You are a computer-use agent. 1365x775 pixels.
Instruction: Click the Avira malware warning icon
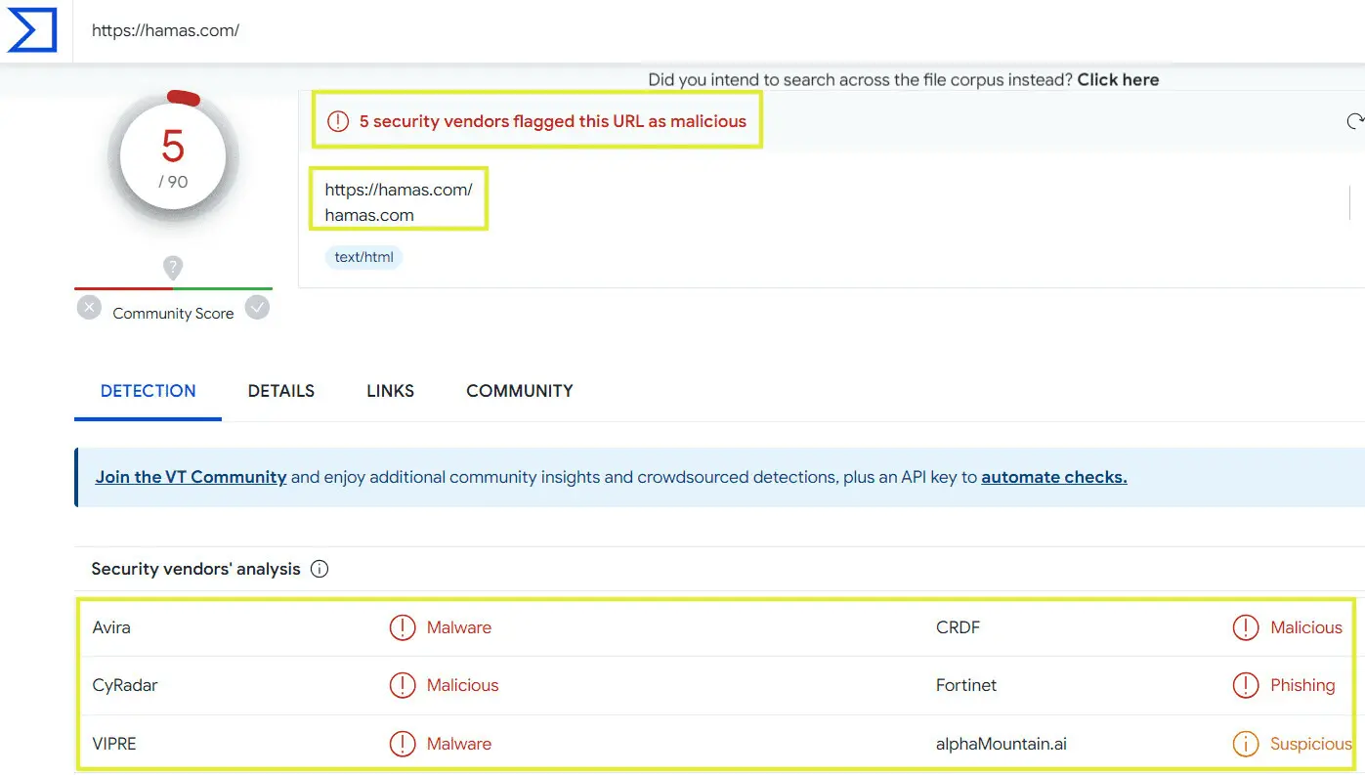click(x=403, y=627)
